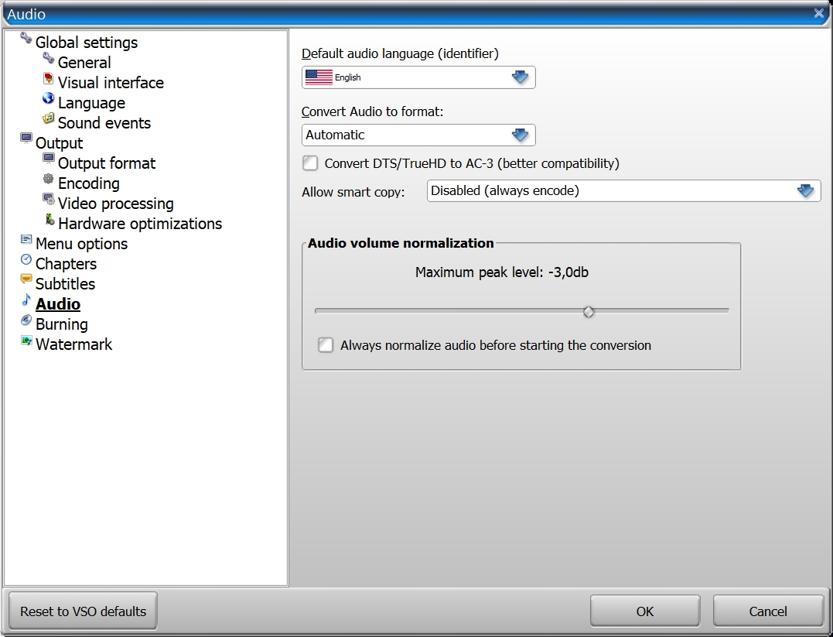
Task: Click the clock icon beside Chapters
Action: point(26,259)
